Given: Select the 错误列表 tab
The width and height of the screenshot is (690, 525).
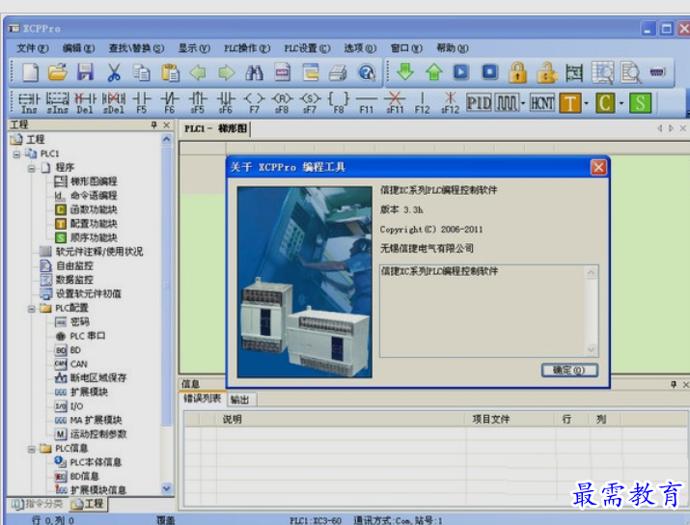Looking at the screenshot, I should coord(202,399).
